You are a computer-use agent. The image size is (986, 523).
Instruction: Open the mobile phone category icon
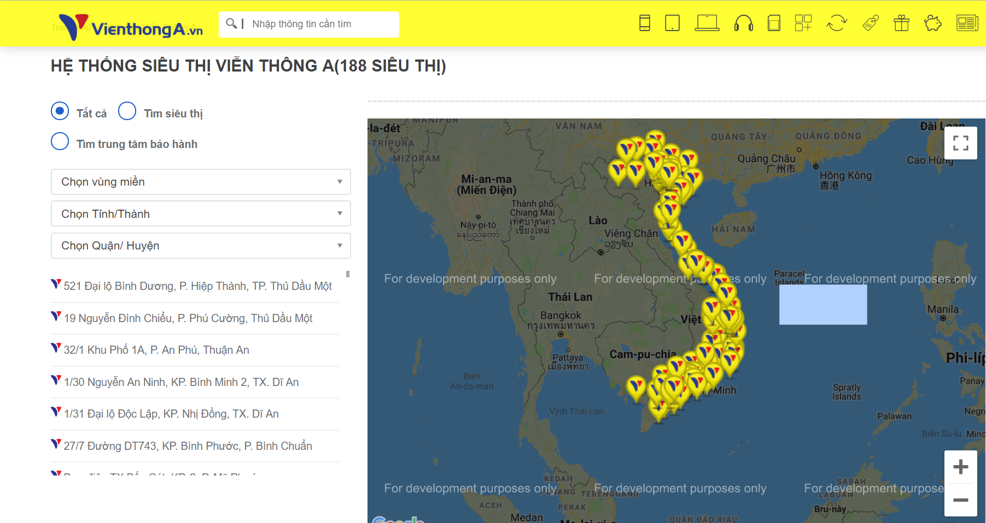(645, 23)
